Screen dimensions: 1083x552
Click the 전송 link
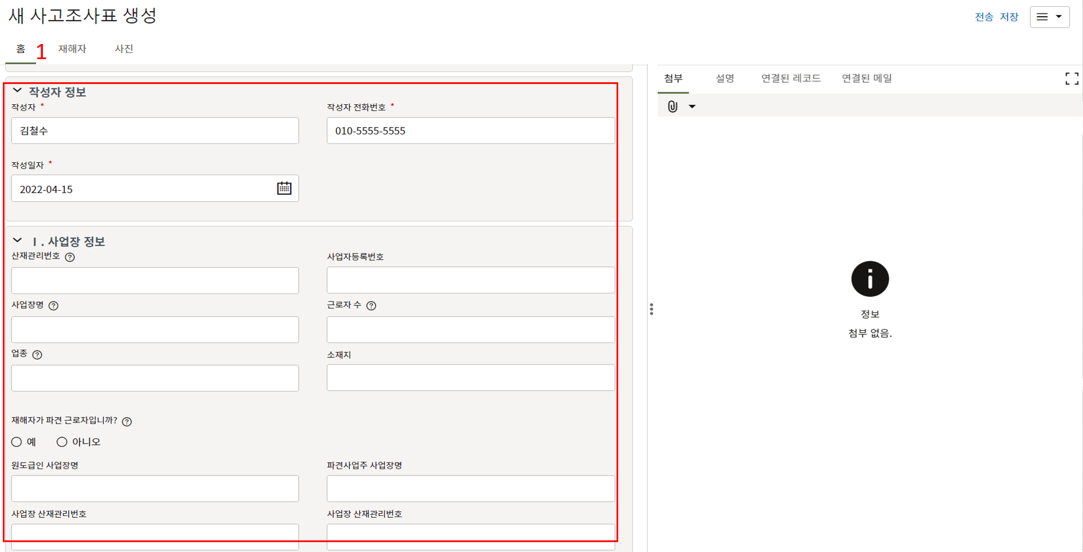point(984,17)
